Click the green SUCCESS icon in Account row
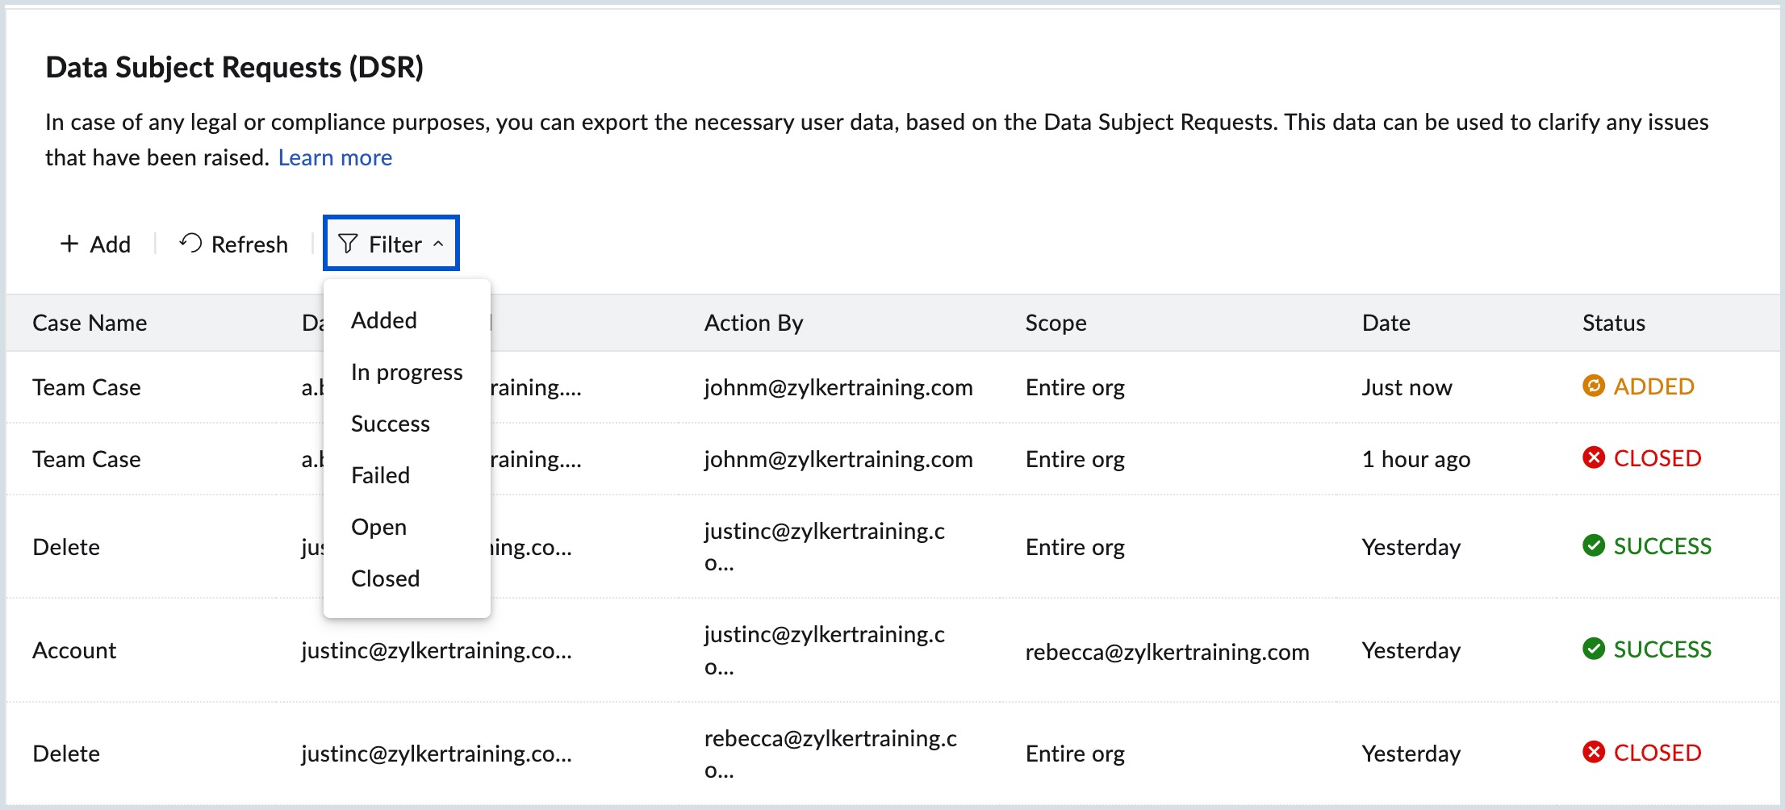 pos(1593,649)
